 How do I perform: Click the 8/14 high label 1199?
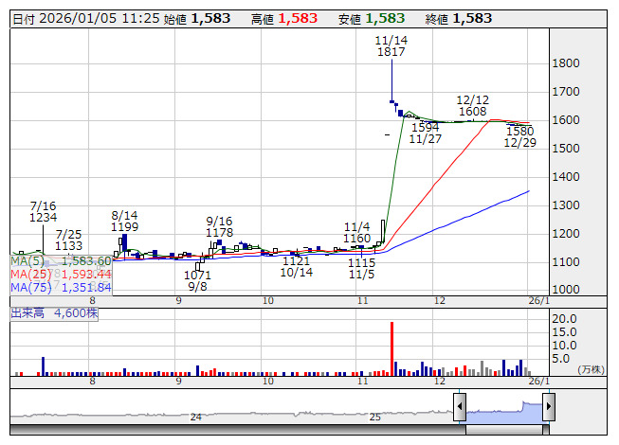(125, 227)
